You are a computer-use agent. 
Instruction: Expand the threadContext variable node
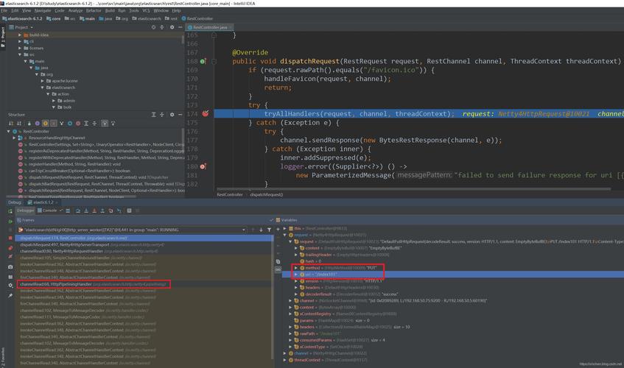[x=285, y=360]
